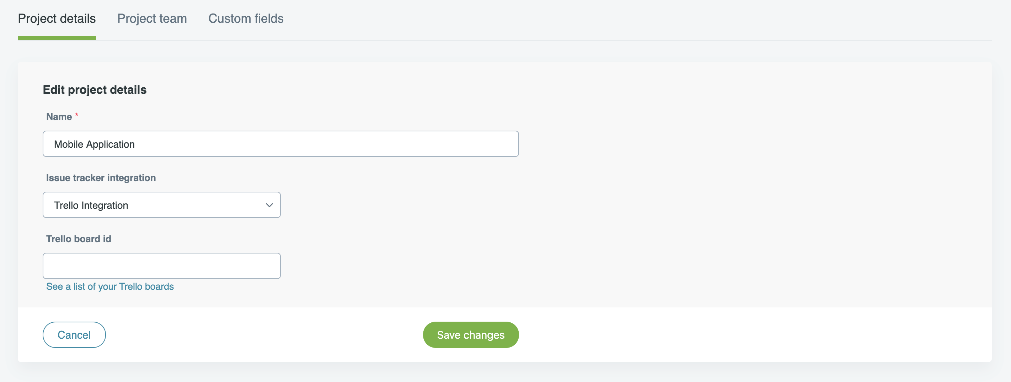Click the Trello Integration selected value text
Viewport: 1011px width, 382px height.
point(91,205)
